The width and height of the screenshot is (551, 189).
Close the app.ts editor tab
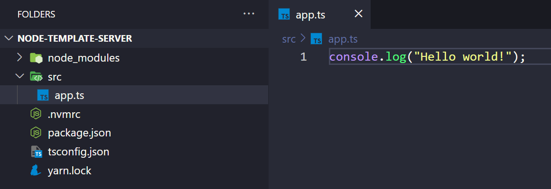pos(358,14)
